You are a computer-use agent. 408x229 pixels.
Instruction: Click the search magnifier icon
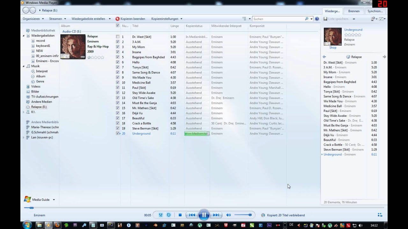[307, 19]
